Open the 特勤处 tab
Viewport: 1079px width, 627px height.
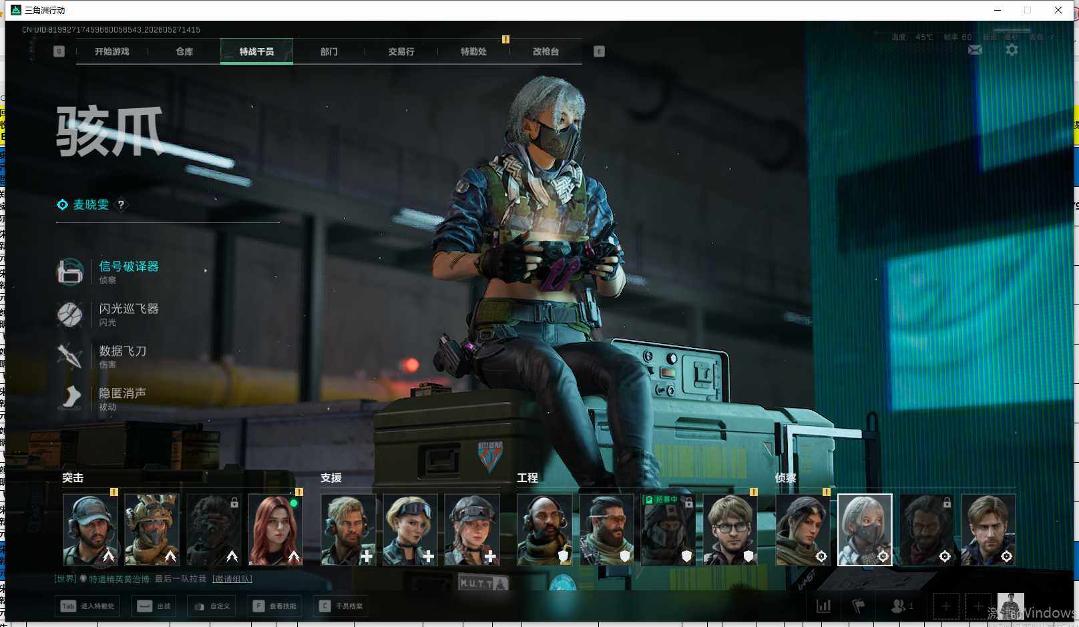coord(473,51)
